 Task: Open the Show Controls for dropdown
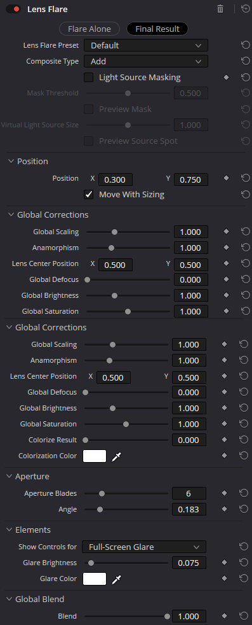coord(144,547)
